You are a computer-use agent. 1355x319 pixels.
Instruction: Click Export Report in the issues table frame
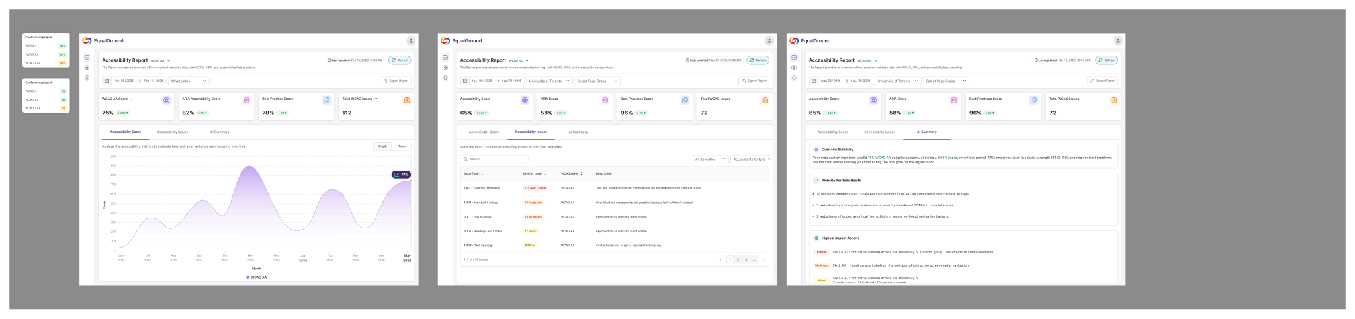(x=754, y=81)
